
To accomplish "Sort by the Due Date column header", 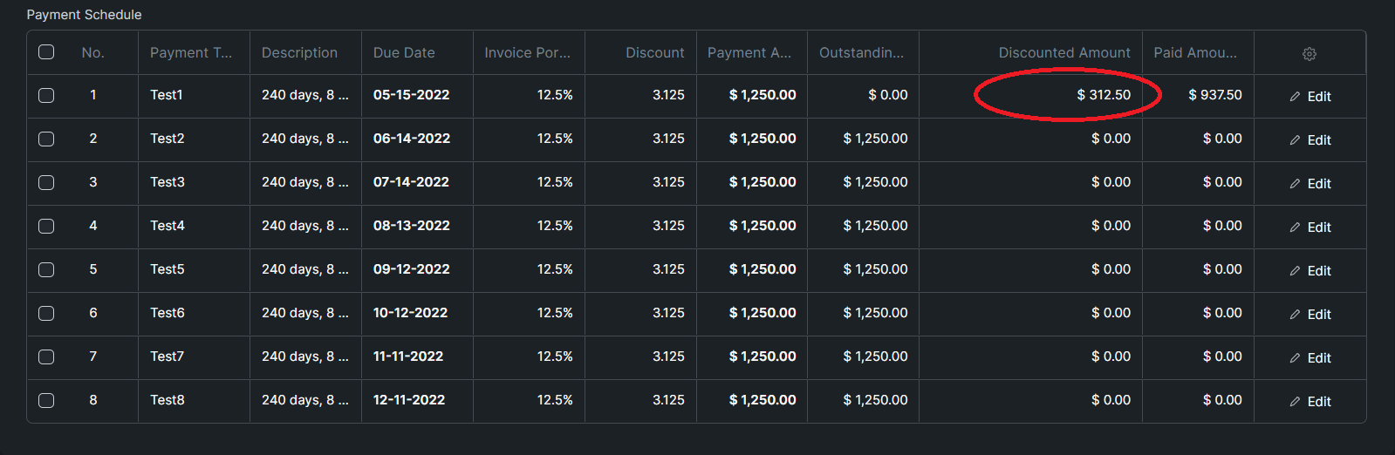I will click(x=404, y=52).
